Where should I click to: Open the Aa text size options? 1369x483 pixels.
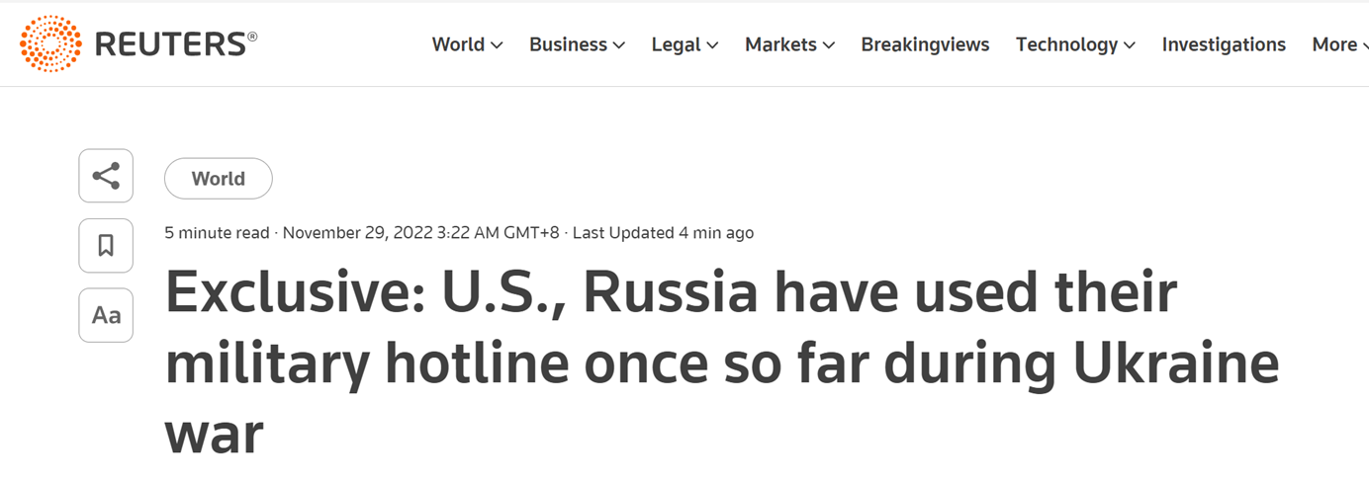pos(106,315)
